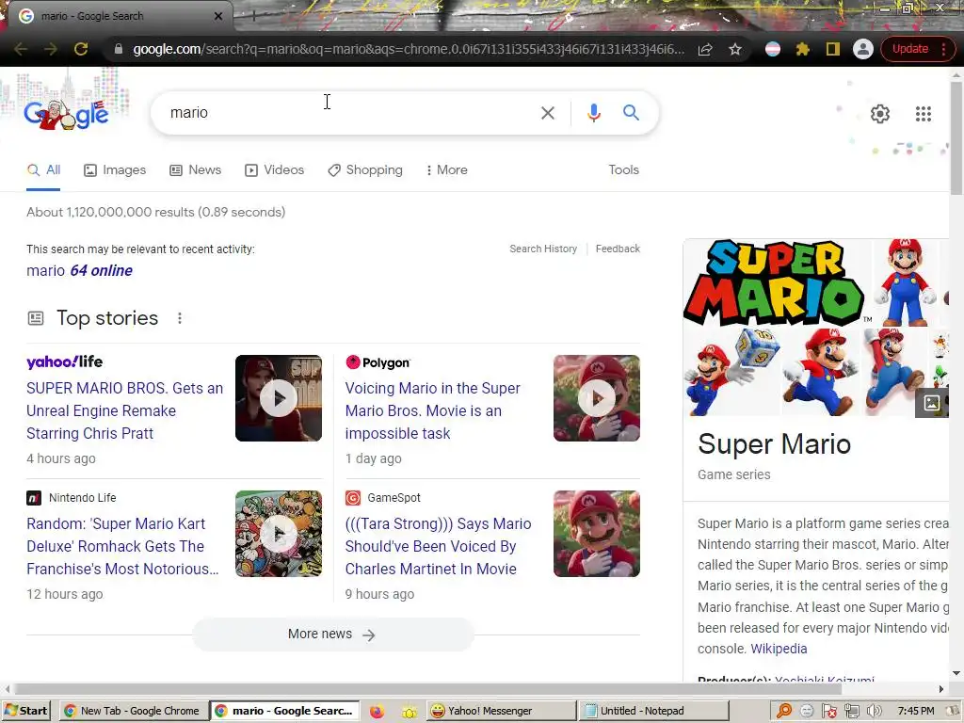The image size is (964, 723).
Task: Click the browser forward arrow
Action: [x=51, y=49]
